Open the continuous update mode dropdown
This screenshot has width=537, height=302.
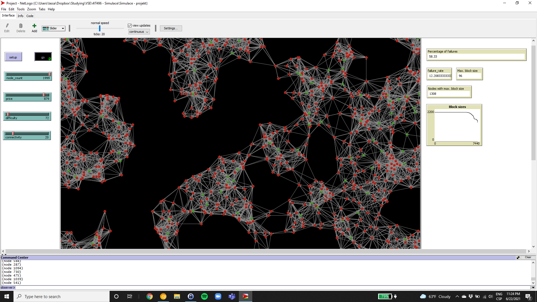pos(139,32)
